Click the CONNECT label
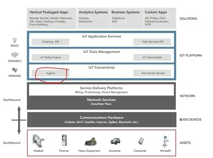This screenshot has width=213, height=158. pos(15,61)
